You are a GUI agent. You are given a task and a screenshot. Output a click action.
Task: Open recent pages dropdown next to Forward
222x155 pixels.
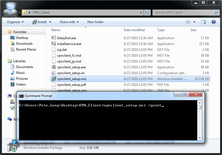coord(19,13)
